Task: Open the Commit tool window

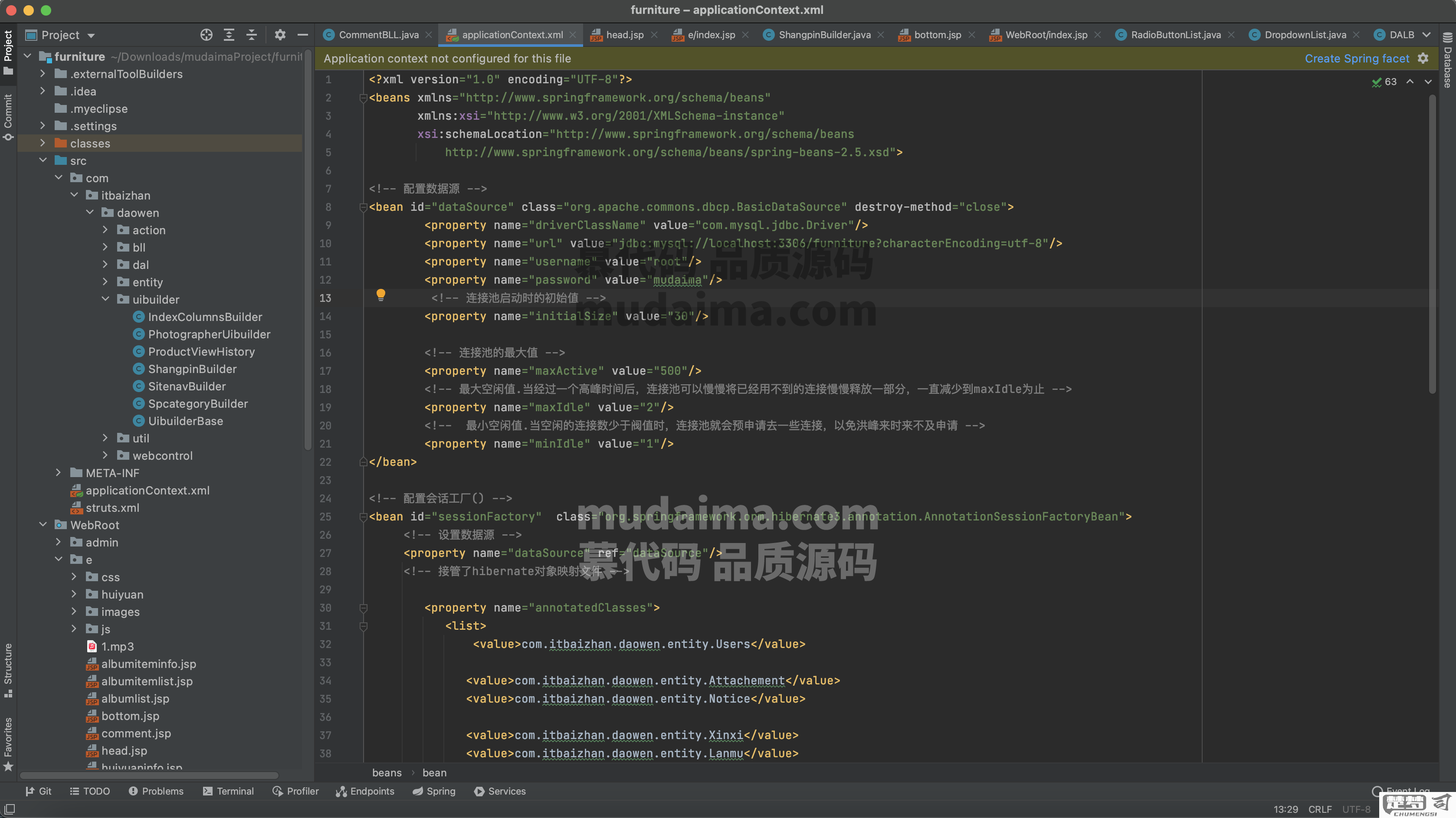Action: point(8,117)
